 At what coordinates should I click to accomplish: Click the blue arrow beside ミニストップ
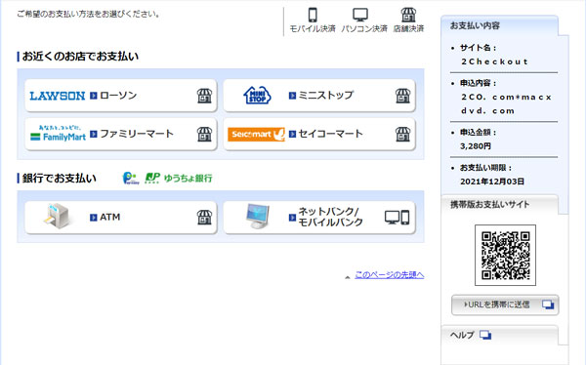(x=292, y=96)
